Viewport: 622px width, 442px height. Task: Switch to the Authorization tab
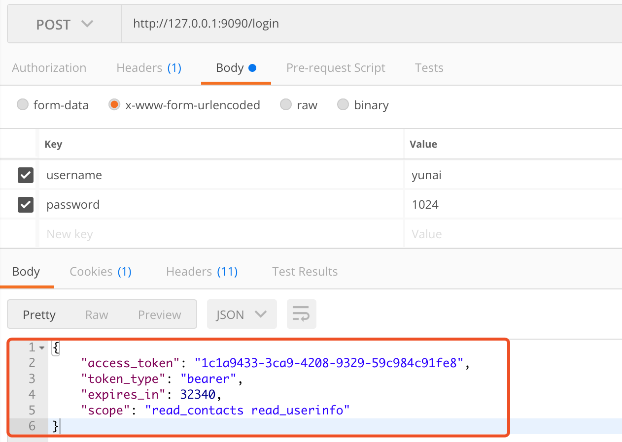click(49, 68)
